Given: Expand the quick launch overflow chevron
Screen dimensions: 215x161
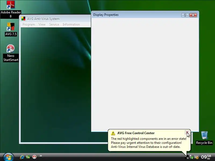Looking at the screenshot, I should (41, 156).
